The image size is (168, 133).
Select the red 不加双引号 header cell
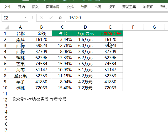(x=110, y=33)
